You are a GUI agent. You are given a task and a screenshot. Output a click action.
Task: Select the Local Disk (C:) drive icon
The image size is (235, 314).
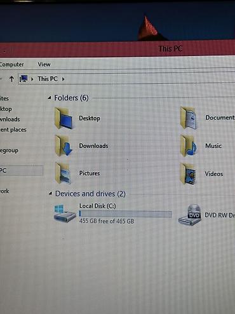65,213
